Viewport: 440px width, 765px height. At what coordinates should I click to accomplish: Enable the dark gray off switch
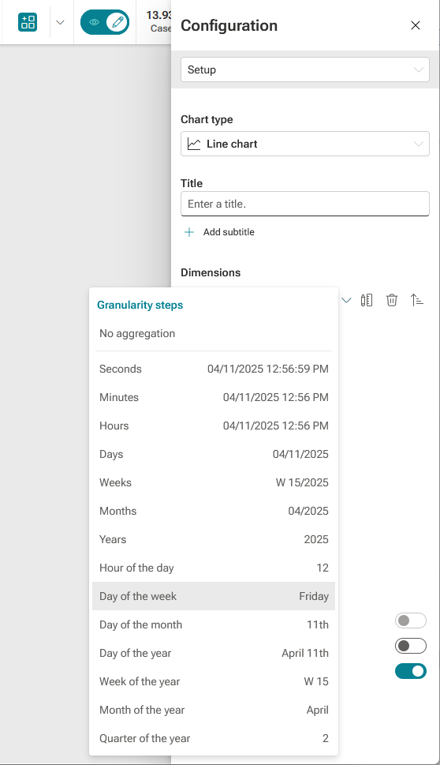coord(411,646)
